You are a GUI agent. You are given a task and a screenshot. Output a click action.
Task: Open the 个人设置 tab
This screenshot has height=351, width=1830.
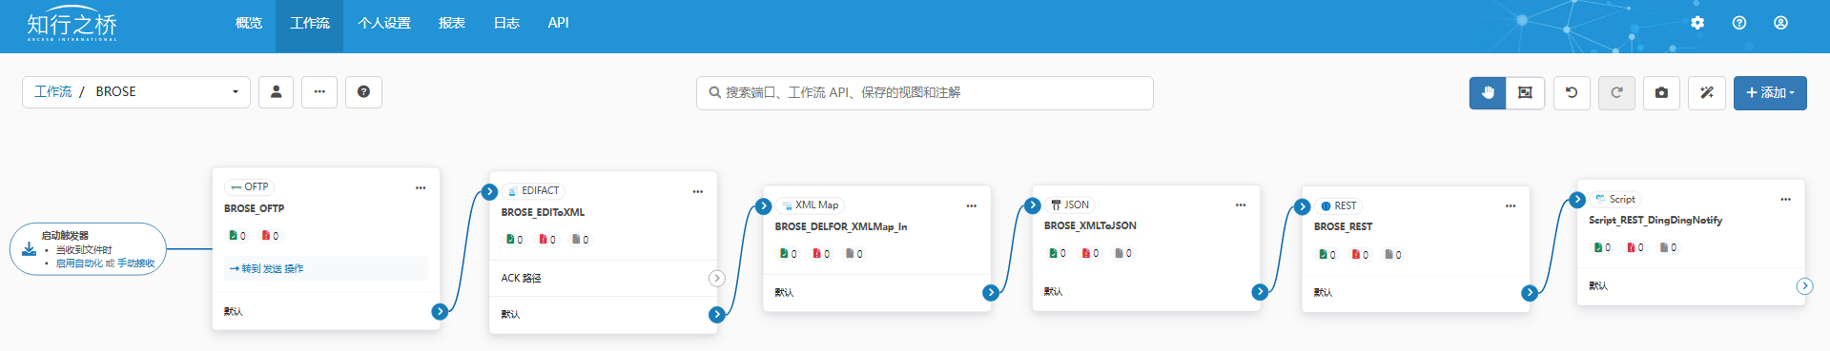384,23
